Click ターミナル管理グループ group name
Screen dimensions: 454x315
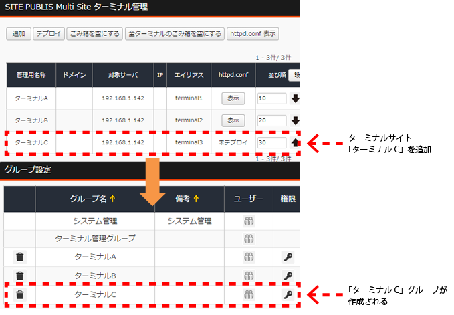pyautogui.click(x=95, y=239)
